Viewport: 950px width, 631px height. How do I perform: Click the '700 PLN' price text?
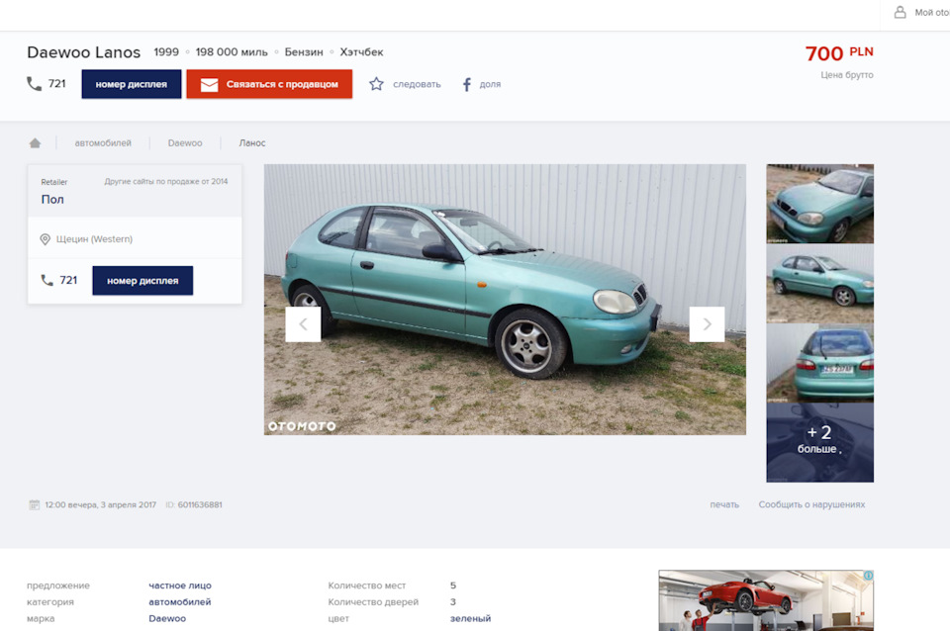coord(839,53)
